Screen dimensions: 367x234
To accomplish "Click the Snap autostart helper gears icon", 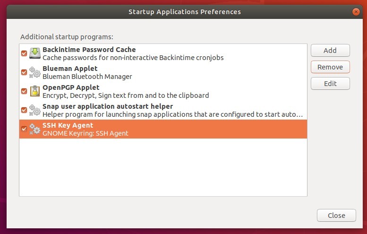I will (x=35, y=110).
